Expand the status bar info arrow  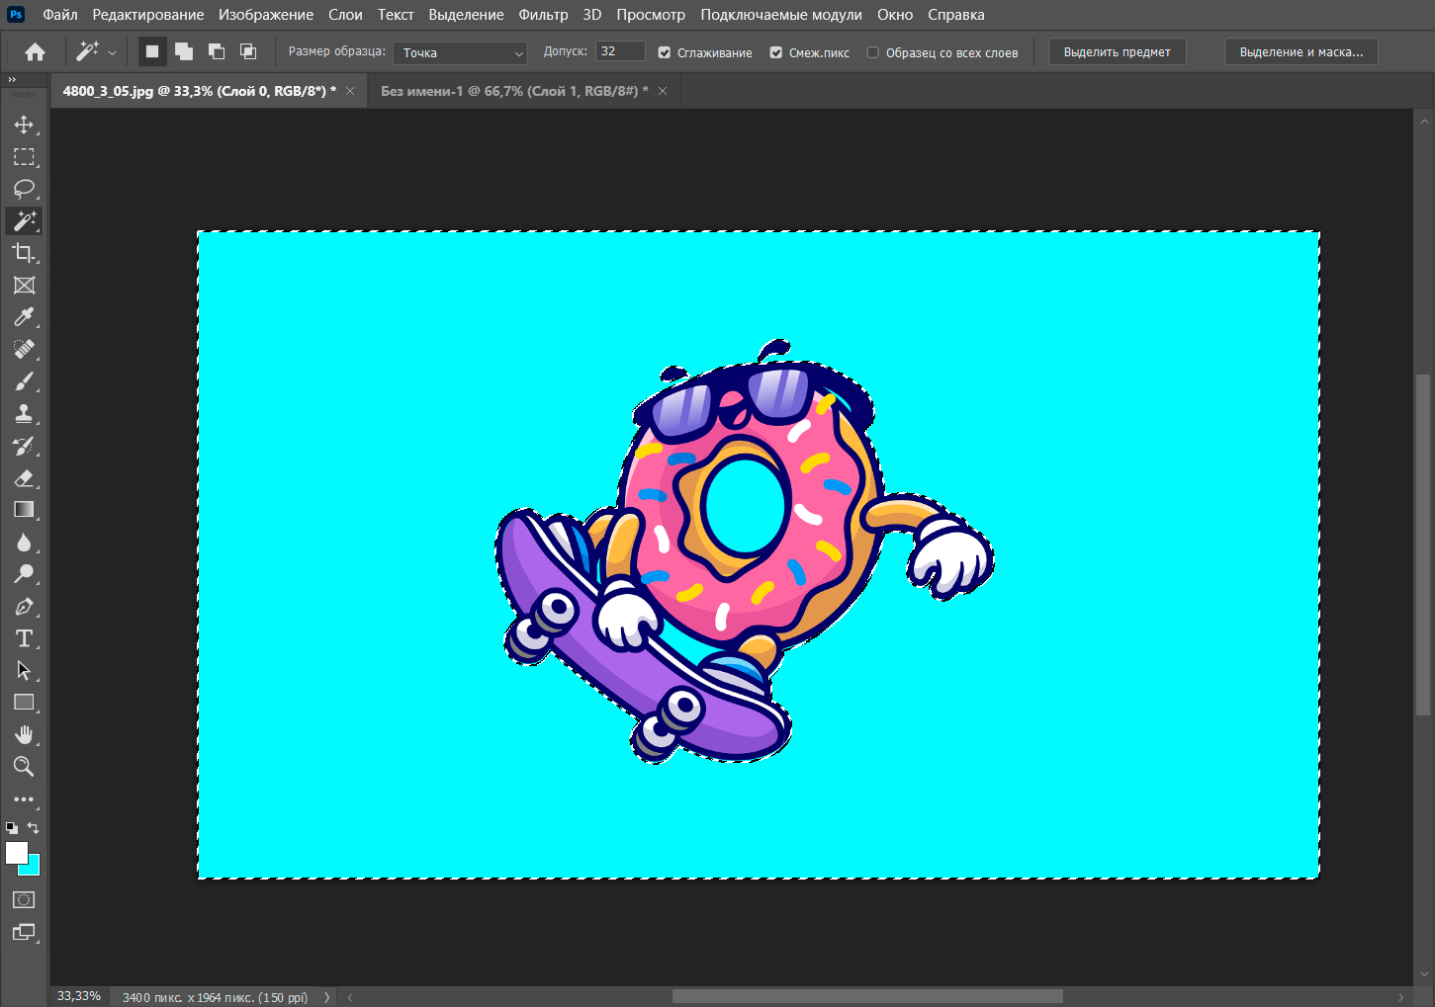tap(326, 997)
